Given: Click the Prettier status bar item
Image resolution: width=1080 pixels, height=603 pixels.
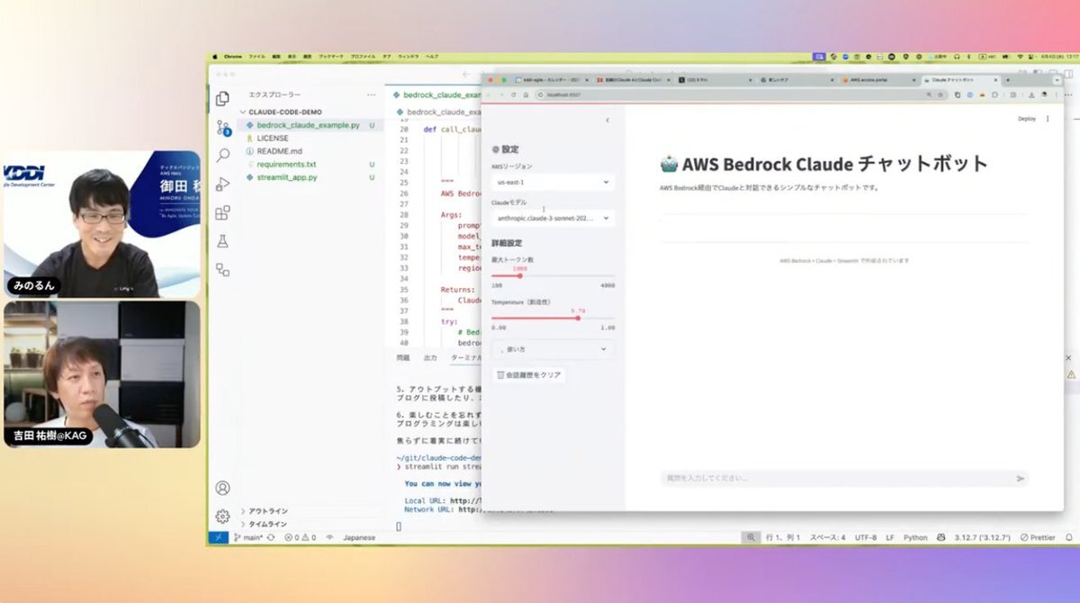Looking at the screenshot, I should coord(1039,537).
